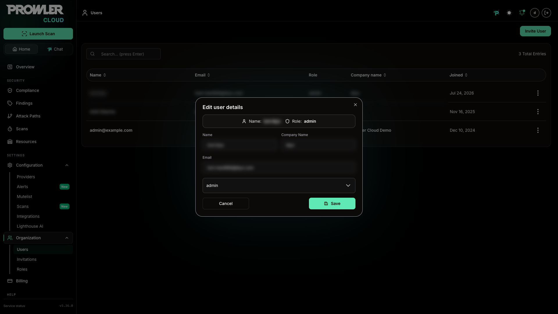Sort table by Company name column
This screenshot has height=314, width=558.
[369, 75]
